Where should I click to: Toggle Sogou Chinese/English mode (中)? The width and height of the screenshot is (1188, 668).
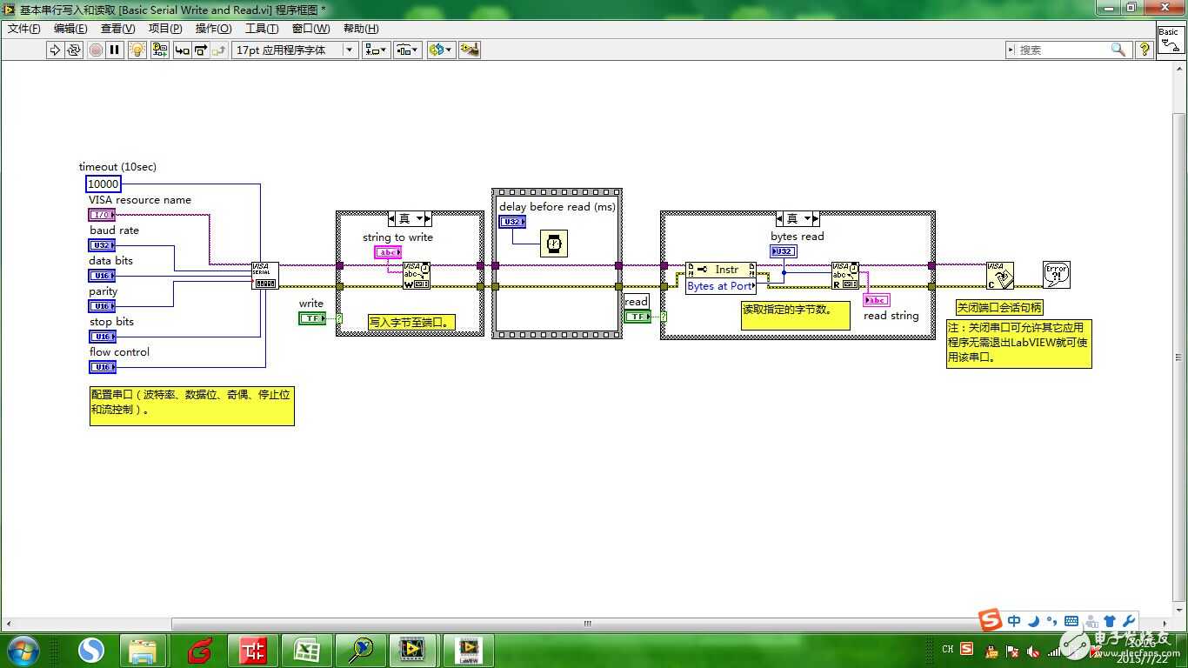pyautogui.click(x=1014, y=621)
